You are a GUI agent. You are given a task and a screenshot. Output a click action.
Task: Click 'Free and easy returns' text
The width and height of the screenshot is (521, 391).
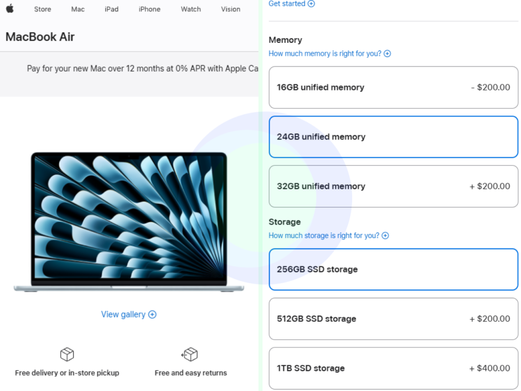click(191, 373)
